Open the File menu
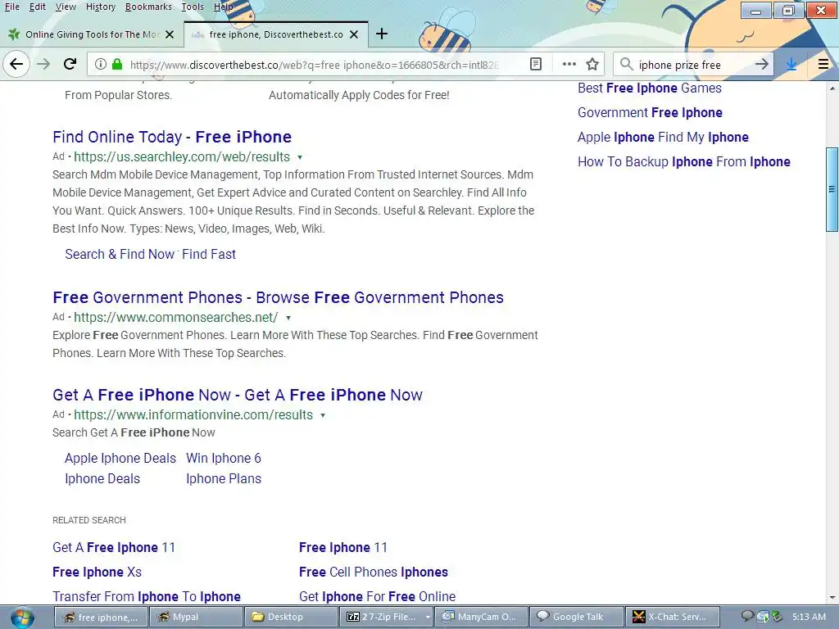This screenshot has height=629, width=839. click(11, 7)
